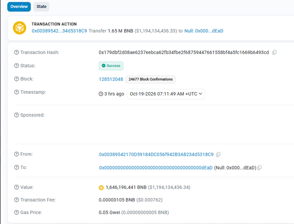The image size is (294, 224).
Task: Select the 0.00000105 BNB fee text
Action: pyautogui.click(x=117, y=200)
